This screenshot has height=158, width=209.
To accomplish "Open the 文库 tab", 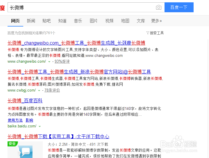I will click(x=141, y=21).
